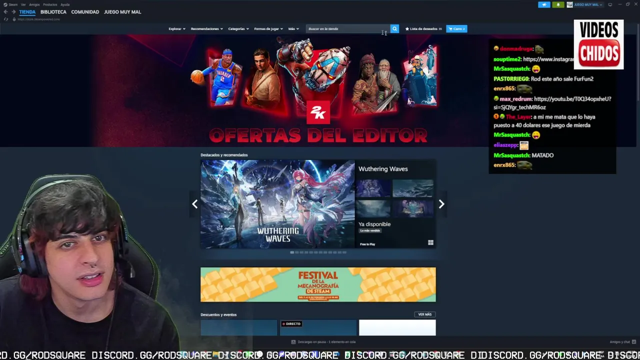Open the blue announcements megaphone button
This screenshot has height=360, width=640.
[544, 4]
